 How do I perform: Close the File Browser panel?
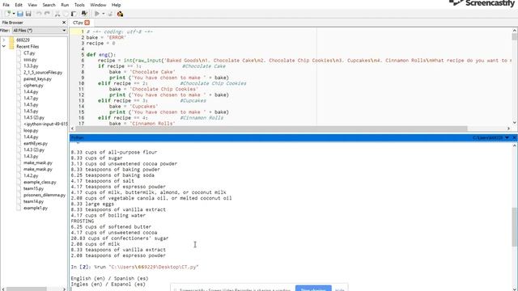pyautogui.click(x=64, y=23)
